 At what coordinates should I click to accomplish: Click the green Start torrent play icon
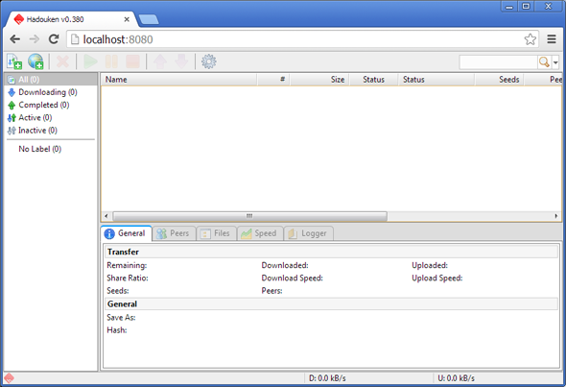click(90, 61)
